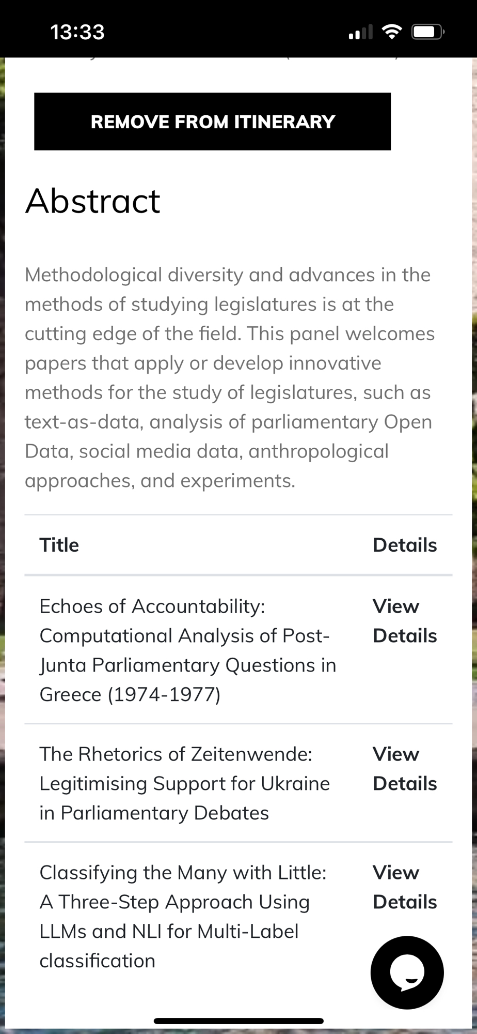Tap the battery status icon

point(427,33)
